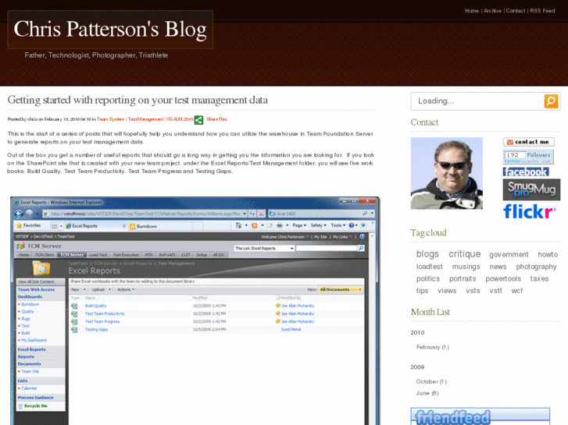
Task: Select the powertools tag
Action: 503,279
